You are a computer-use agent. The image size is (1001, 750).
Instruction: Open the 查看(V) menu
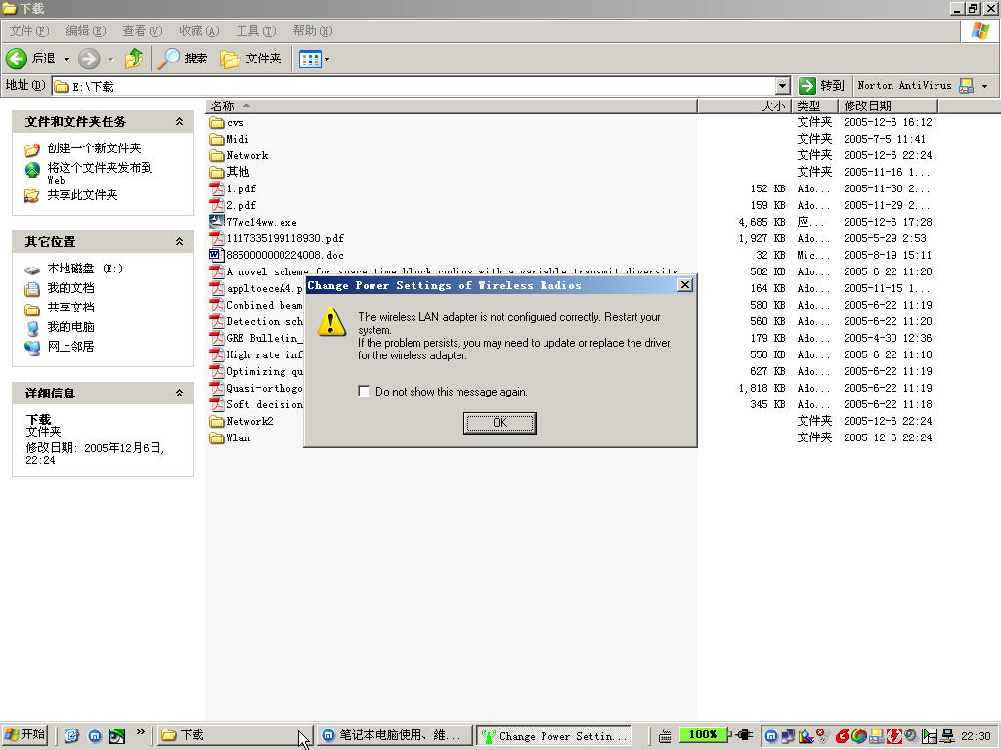coord(142,31)
